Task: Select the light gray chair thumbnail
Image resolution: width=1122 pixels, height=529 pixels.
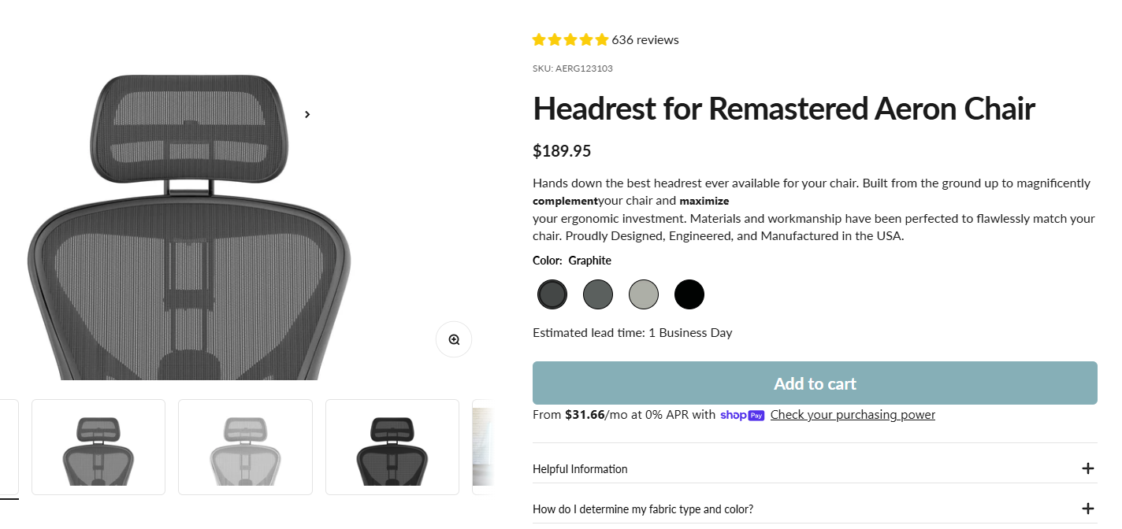Action: click(245, 447)
